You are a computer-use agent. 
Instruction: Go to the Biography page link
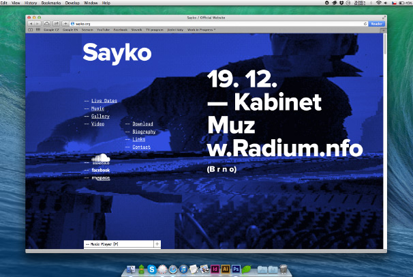[x=144, y=132]
